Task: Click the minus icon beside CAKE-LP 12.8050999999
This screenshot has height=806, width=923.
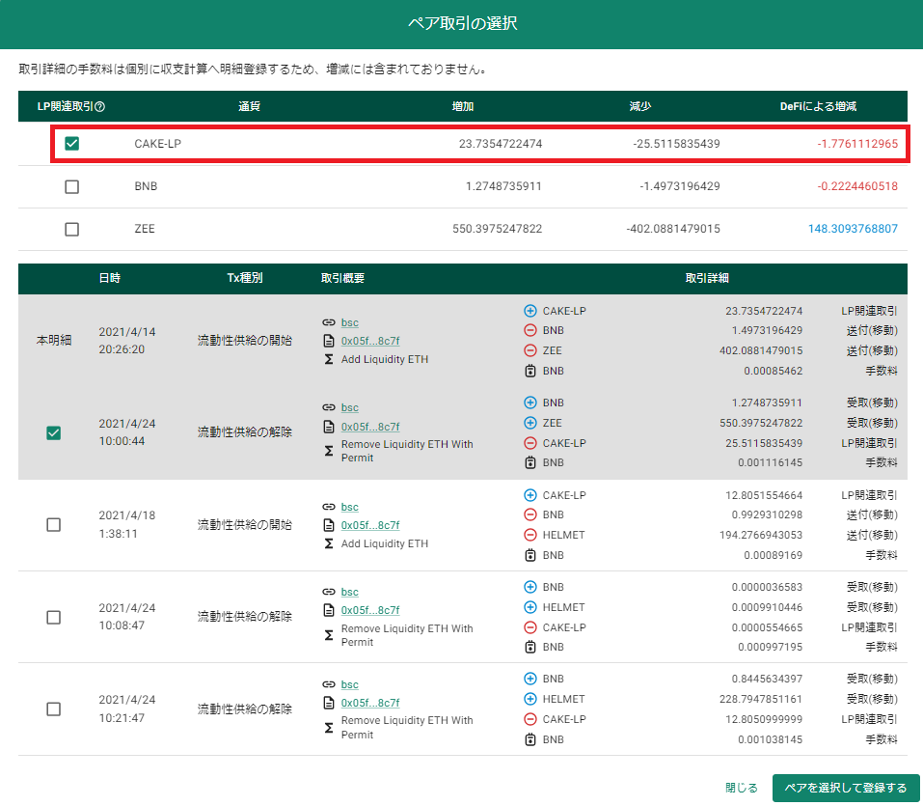Action: 530,719
